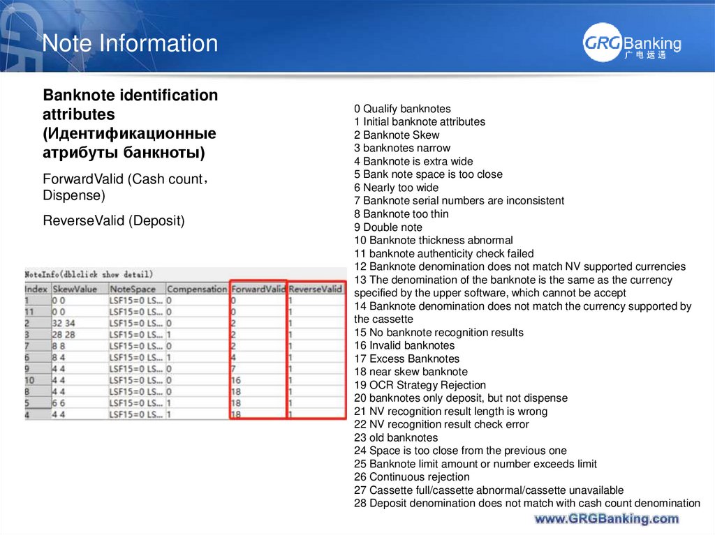Screen dimensions: 715x535
Task: Select the ReverseValid column header
Action: coord(314,287)
